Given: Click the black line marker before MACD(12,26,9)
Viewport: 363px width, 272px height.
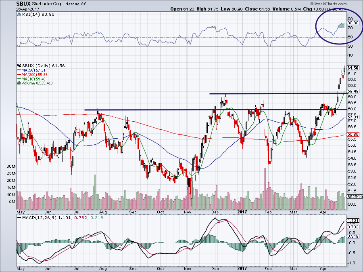Looking at the screenshot, I should tap(19, 218).
